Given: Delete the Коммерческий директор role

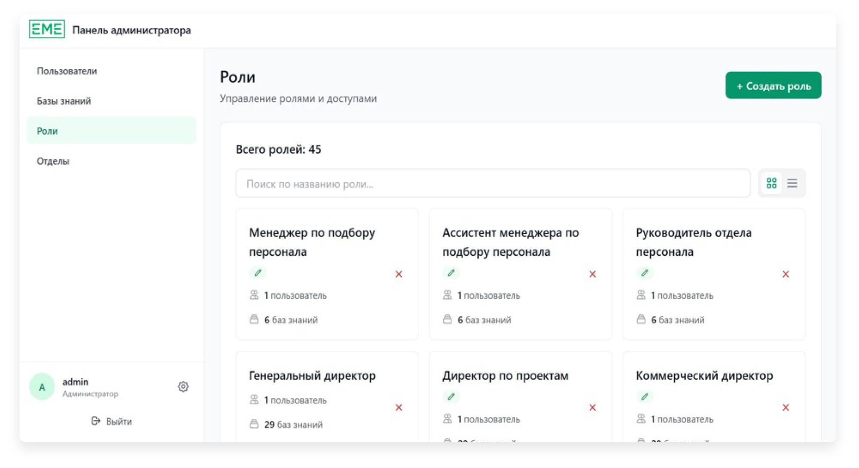Looking at the screenshot, I should point(786,407).
